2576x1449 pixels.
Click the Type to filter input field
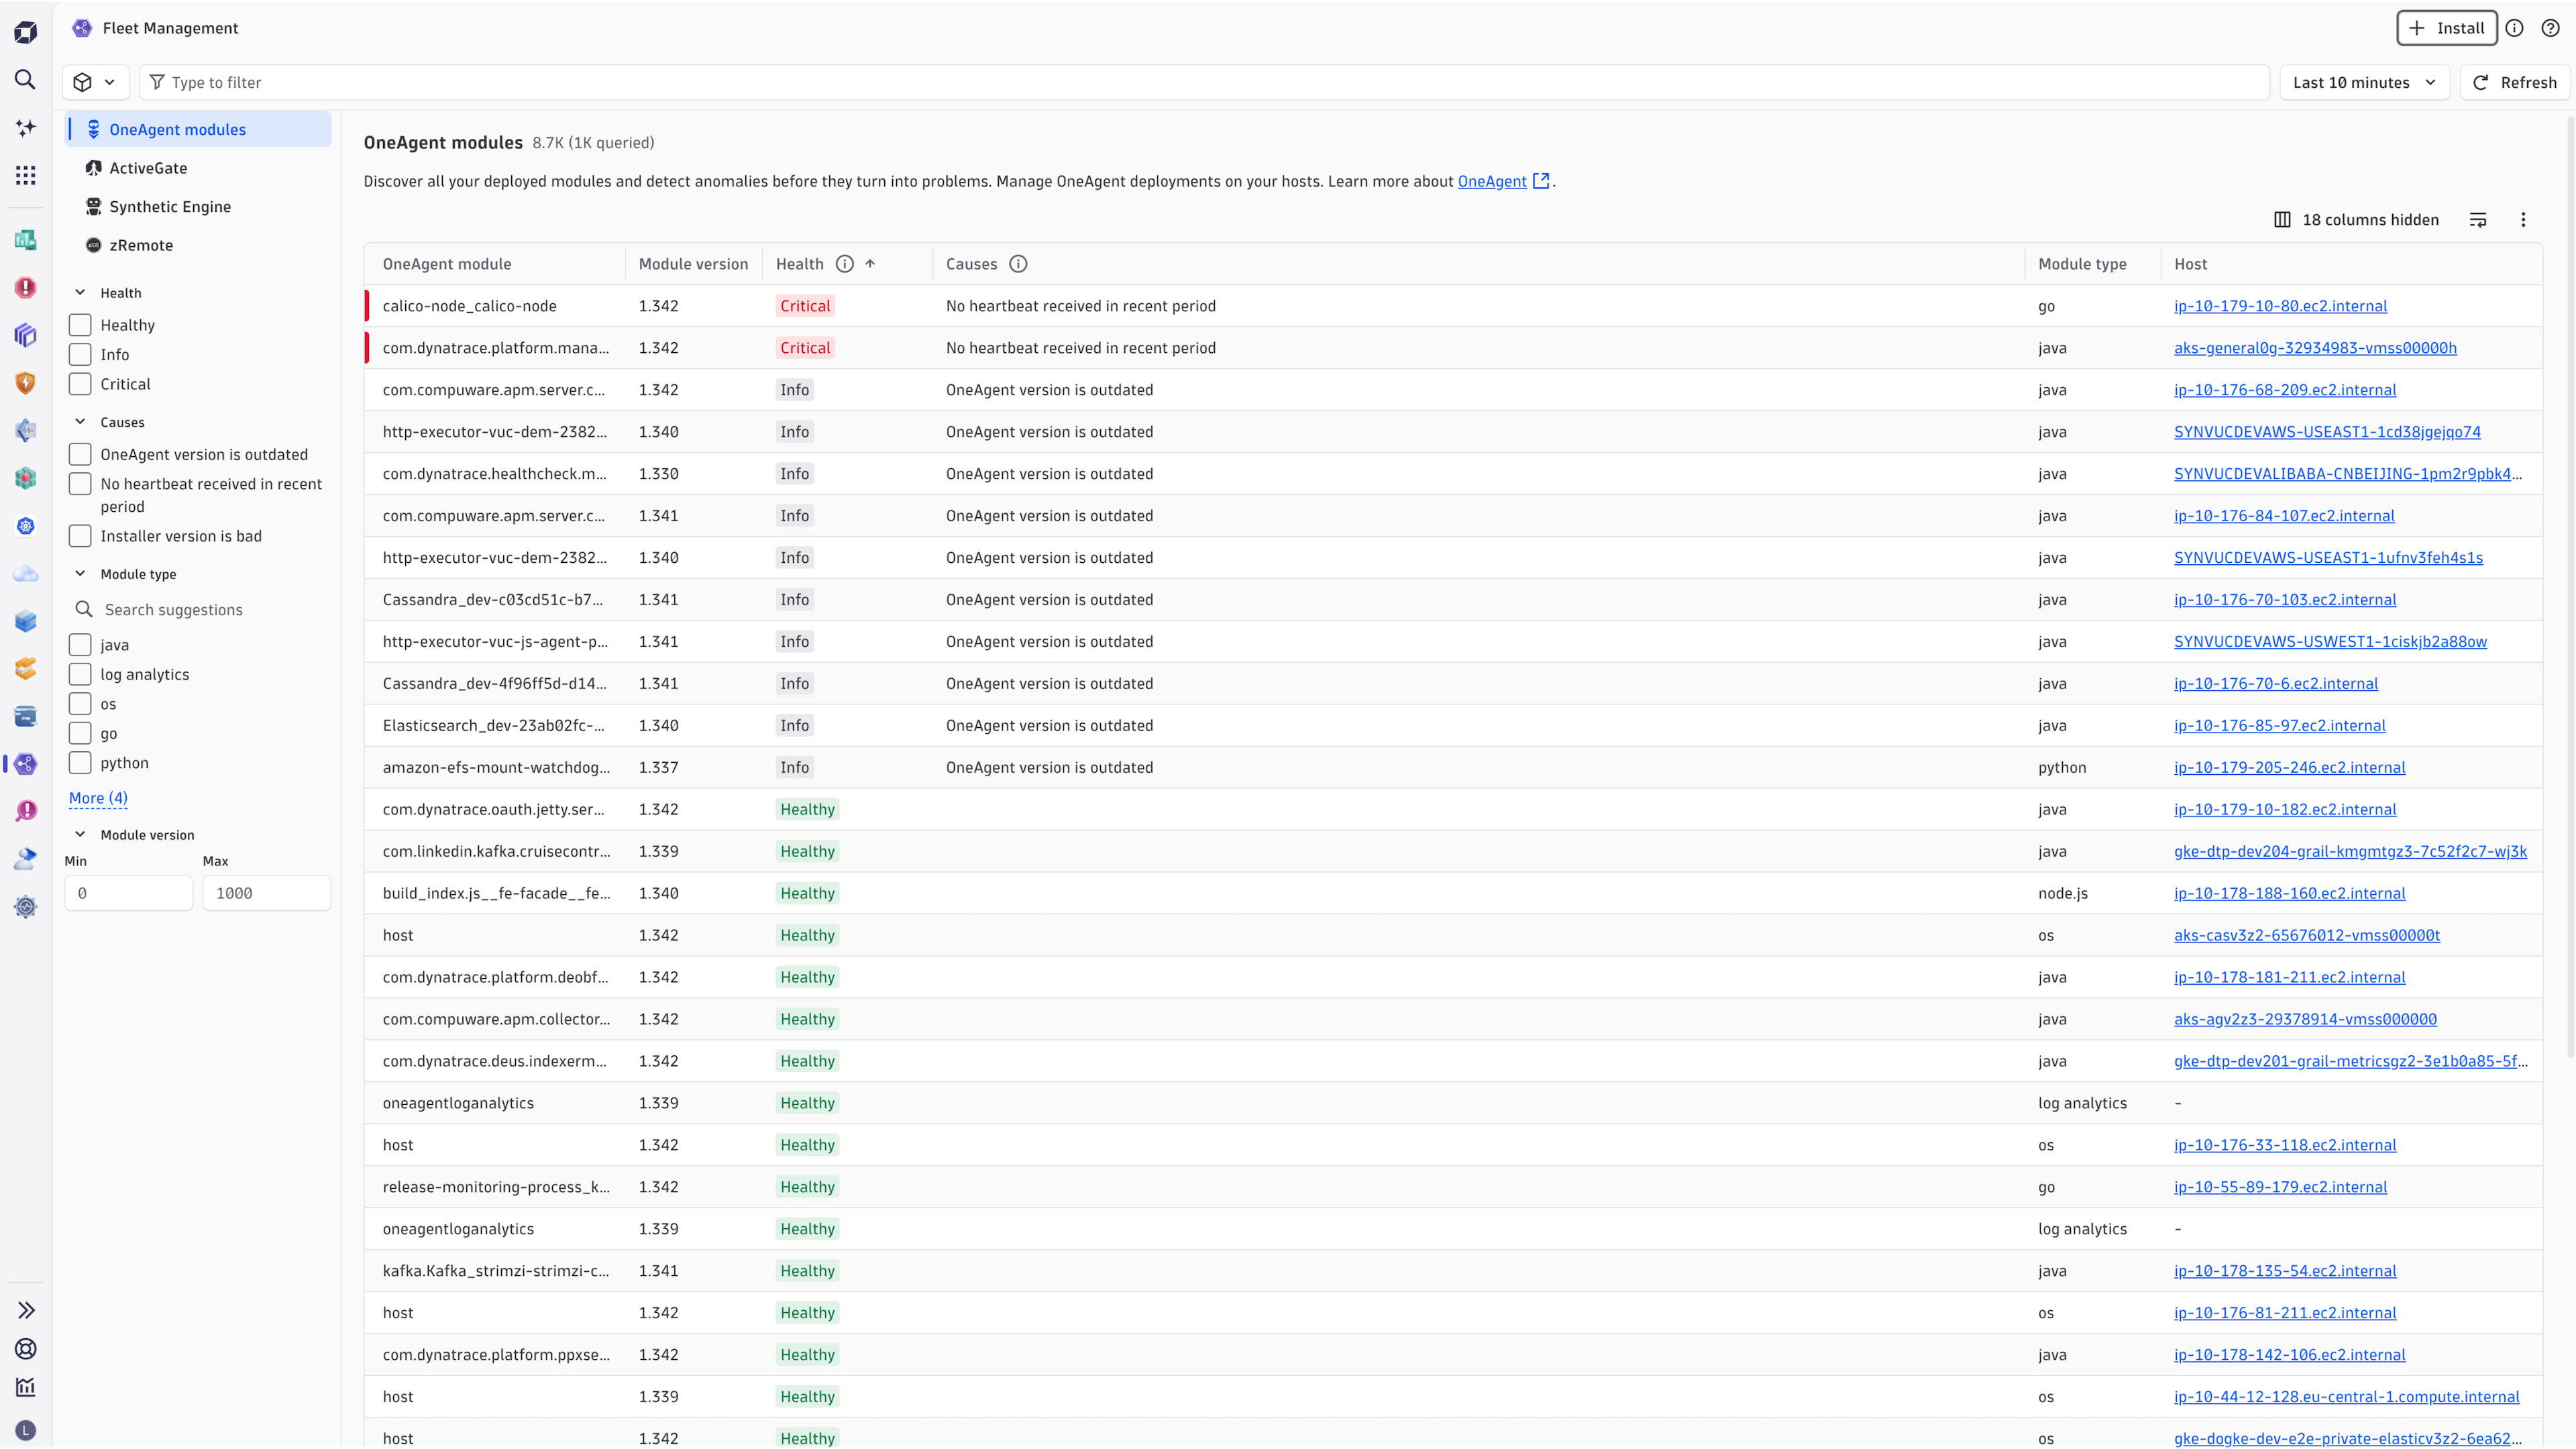[x=1204, y=82]
